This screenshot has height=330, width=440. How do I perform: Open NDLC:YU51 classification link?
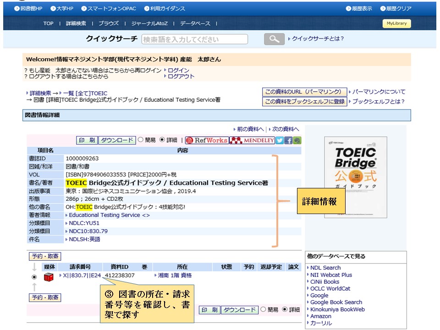84,223
